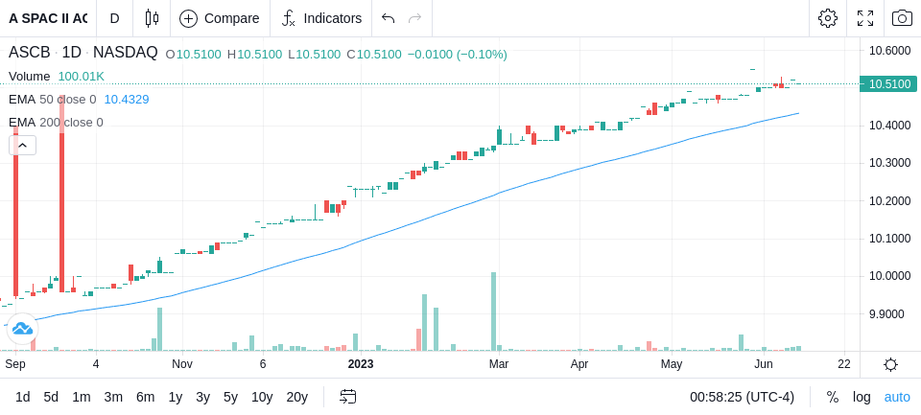Select the 1y time range

[175, 397]
